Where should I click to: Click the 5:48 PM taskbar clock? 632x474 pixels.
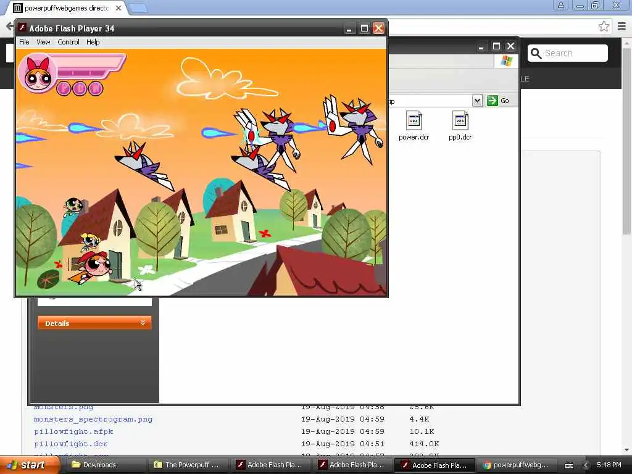(x=609, y=465)
